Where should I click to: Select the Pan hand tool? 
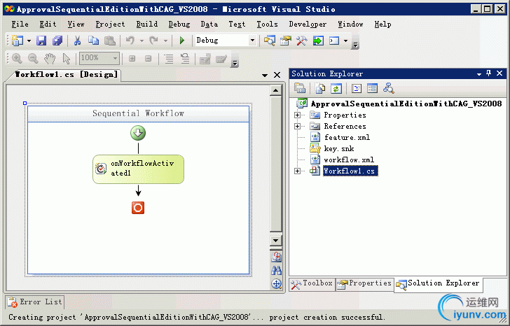coord(50,59)
